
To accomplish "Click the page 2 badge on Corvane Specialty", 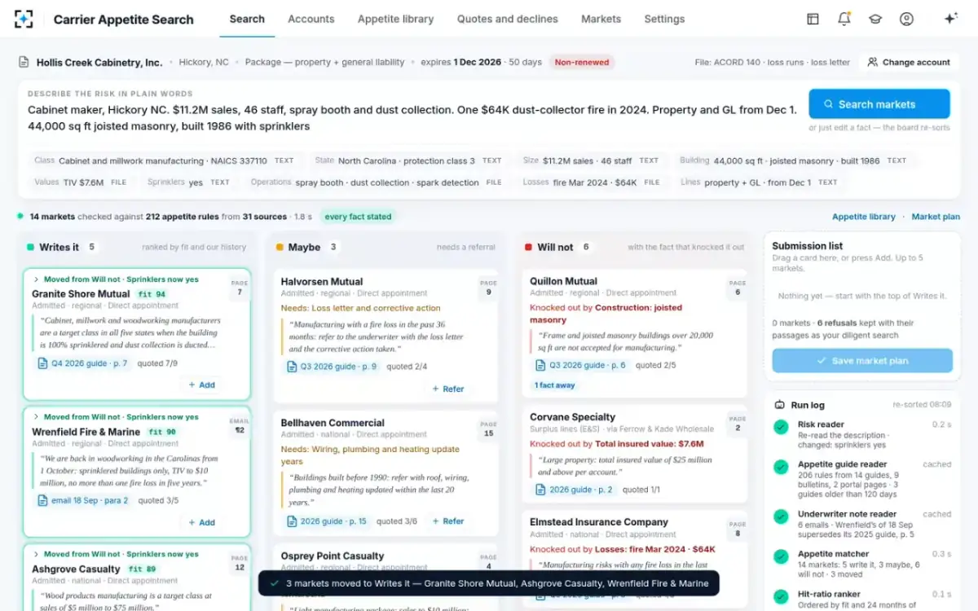I will pyautogui.click(x=738, y=424).
